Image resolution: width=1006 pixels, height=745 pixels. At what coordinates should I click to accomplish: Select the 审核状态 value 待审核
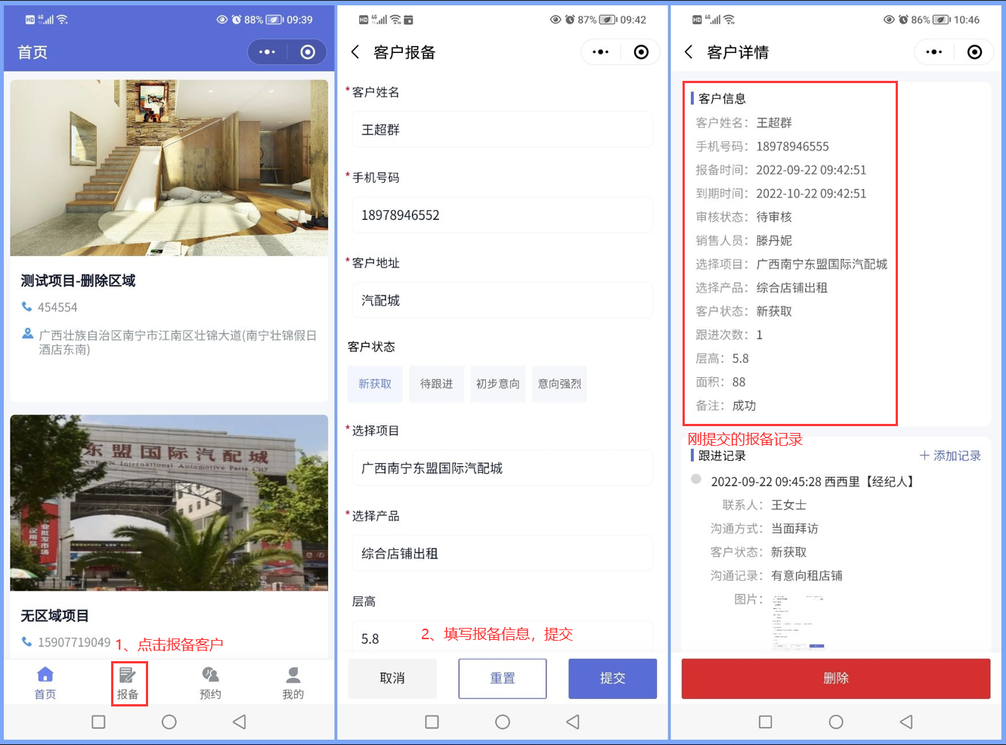click(774, 217)
